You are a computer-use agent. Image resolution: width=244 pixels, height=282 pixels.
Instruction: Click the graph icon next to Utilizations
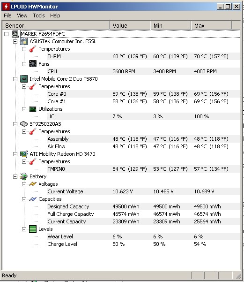pyautogui.click(x=33, y=109)
